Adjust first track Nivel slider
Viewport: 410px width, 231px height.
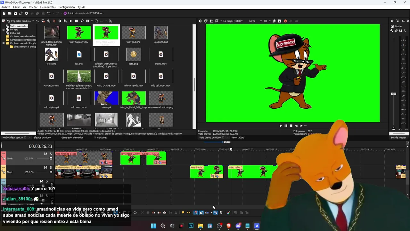(51, 158)
